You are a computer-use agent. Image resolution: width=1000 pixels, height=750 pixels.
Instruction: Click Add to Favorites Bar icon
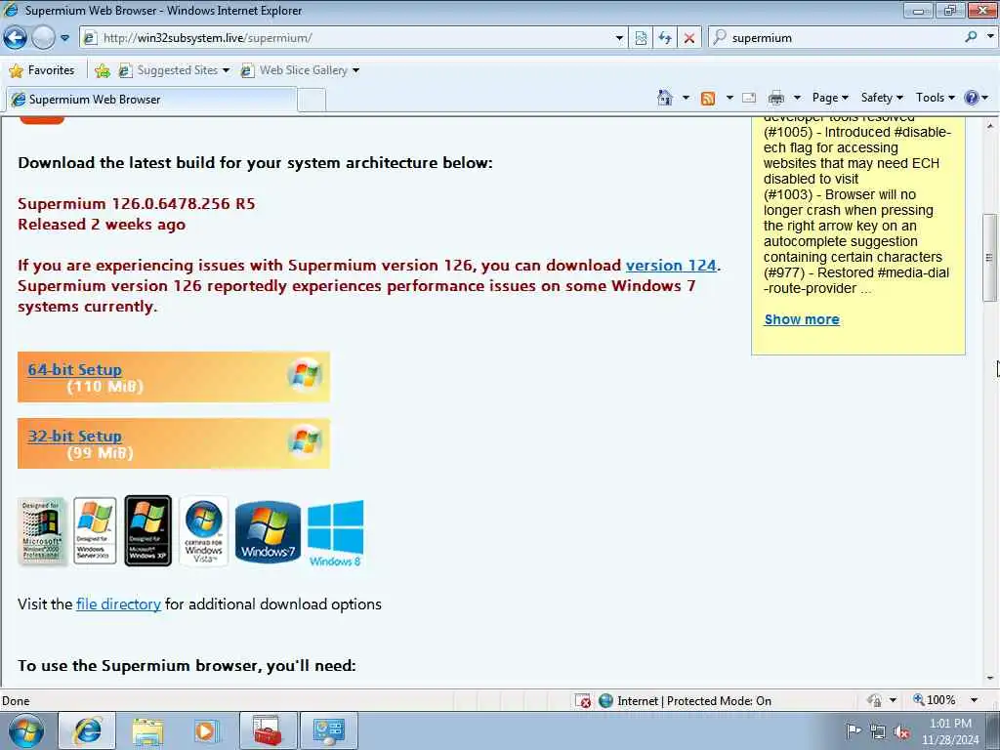coord(102,70)
